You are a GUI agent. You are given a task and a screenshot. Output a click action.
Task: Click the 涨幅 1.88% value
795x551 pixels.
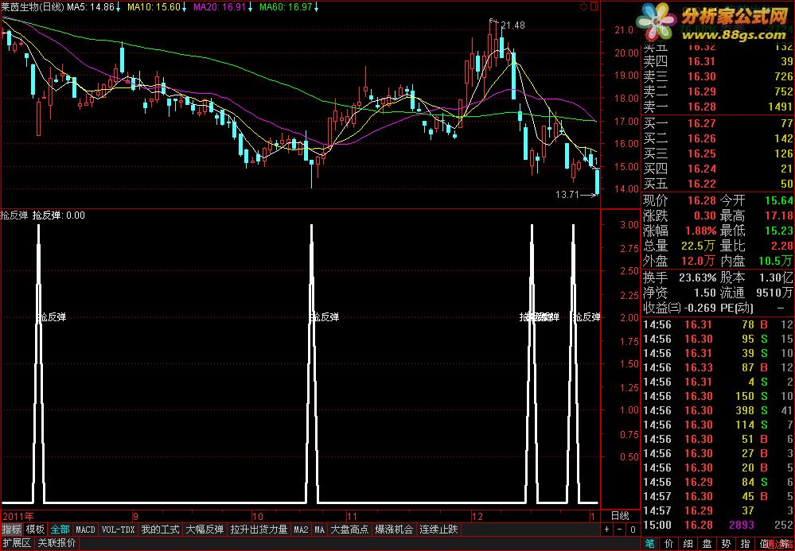coord(700,231)
